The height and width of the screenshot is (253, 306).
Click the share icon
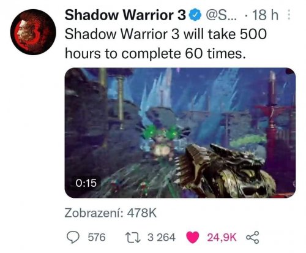coord(253,238)
